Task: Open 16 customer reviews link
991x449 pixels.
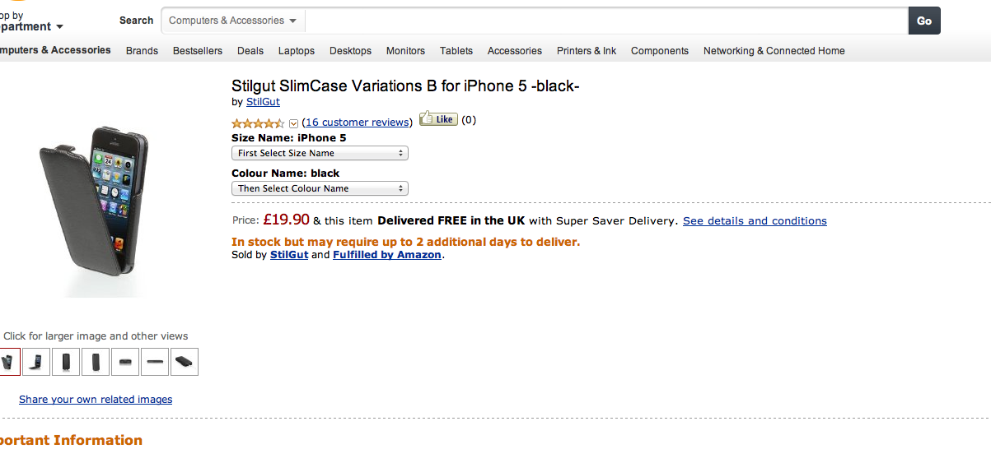Action: click(358, 122)
